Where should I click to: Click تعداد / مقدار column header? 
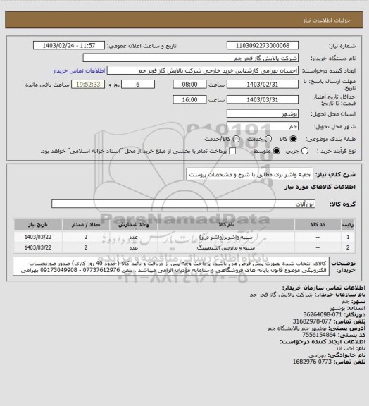point(86,224)
